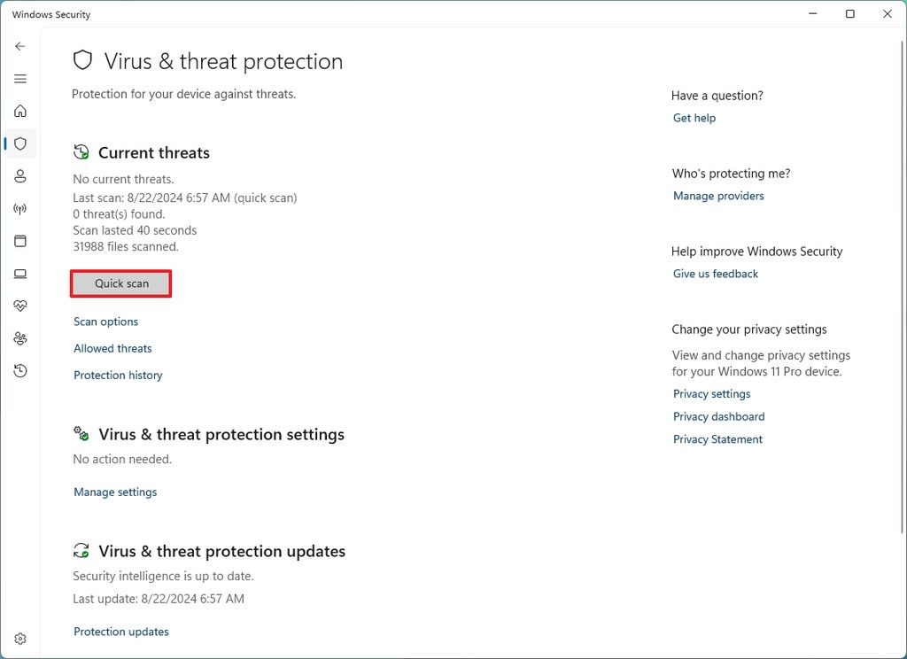This screenshot has height=659, width=907.
Task: Open Protection history clock icon in sidebar
Action: coord(19,370)
